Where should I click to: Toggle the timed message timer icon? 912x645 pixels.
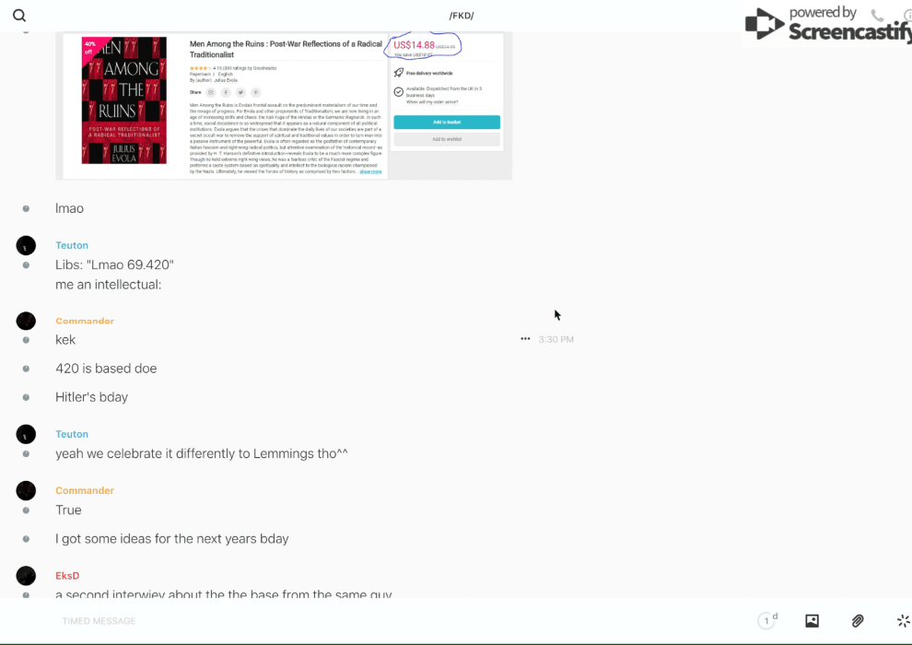click(x=766, y=621)
